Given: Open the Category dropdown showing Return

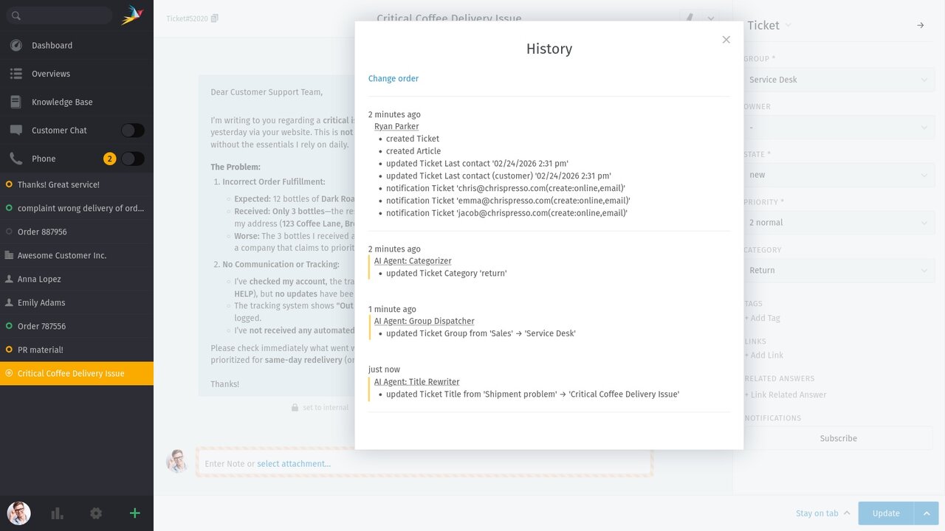Looking at the screenshot, I should (x=839, y=271).
